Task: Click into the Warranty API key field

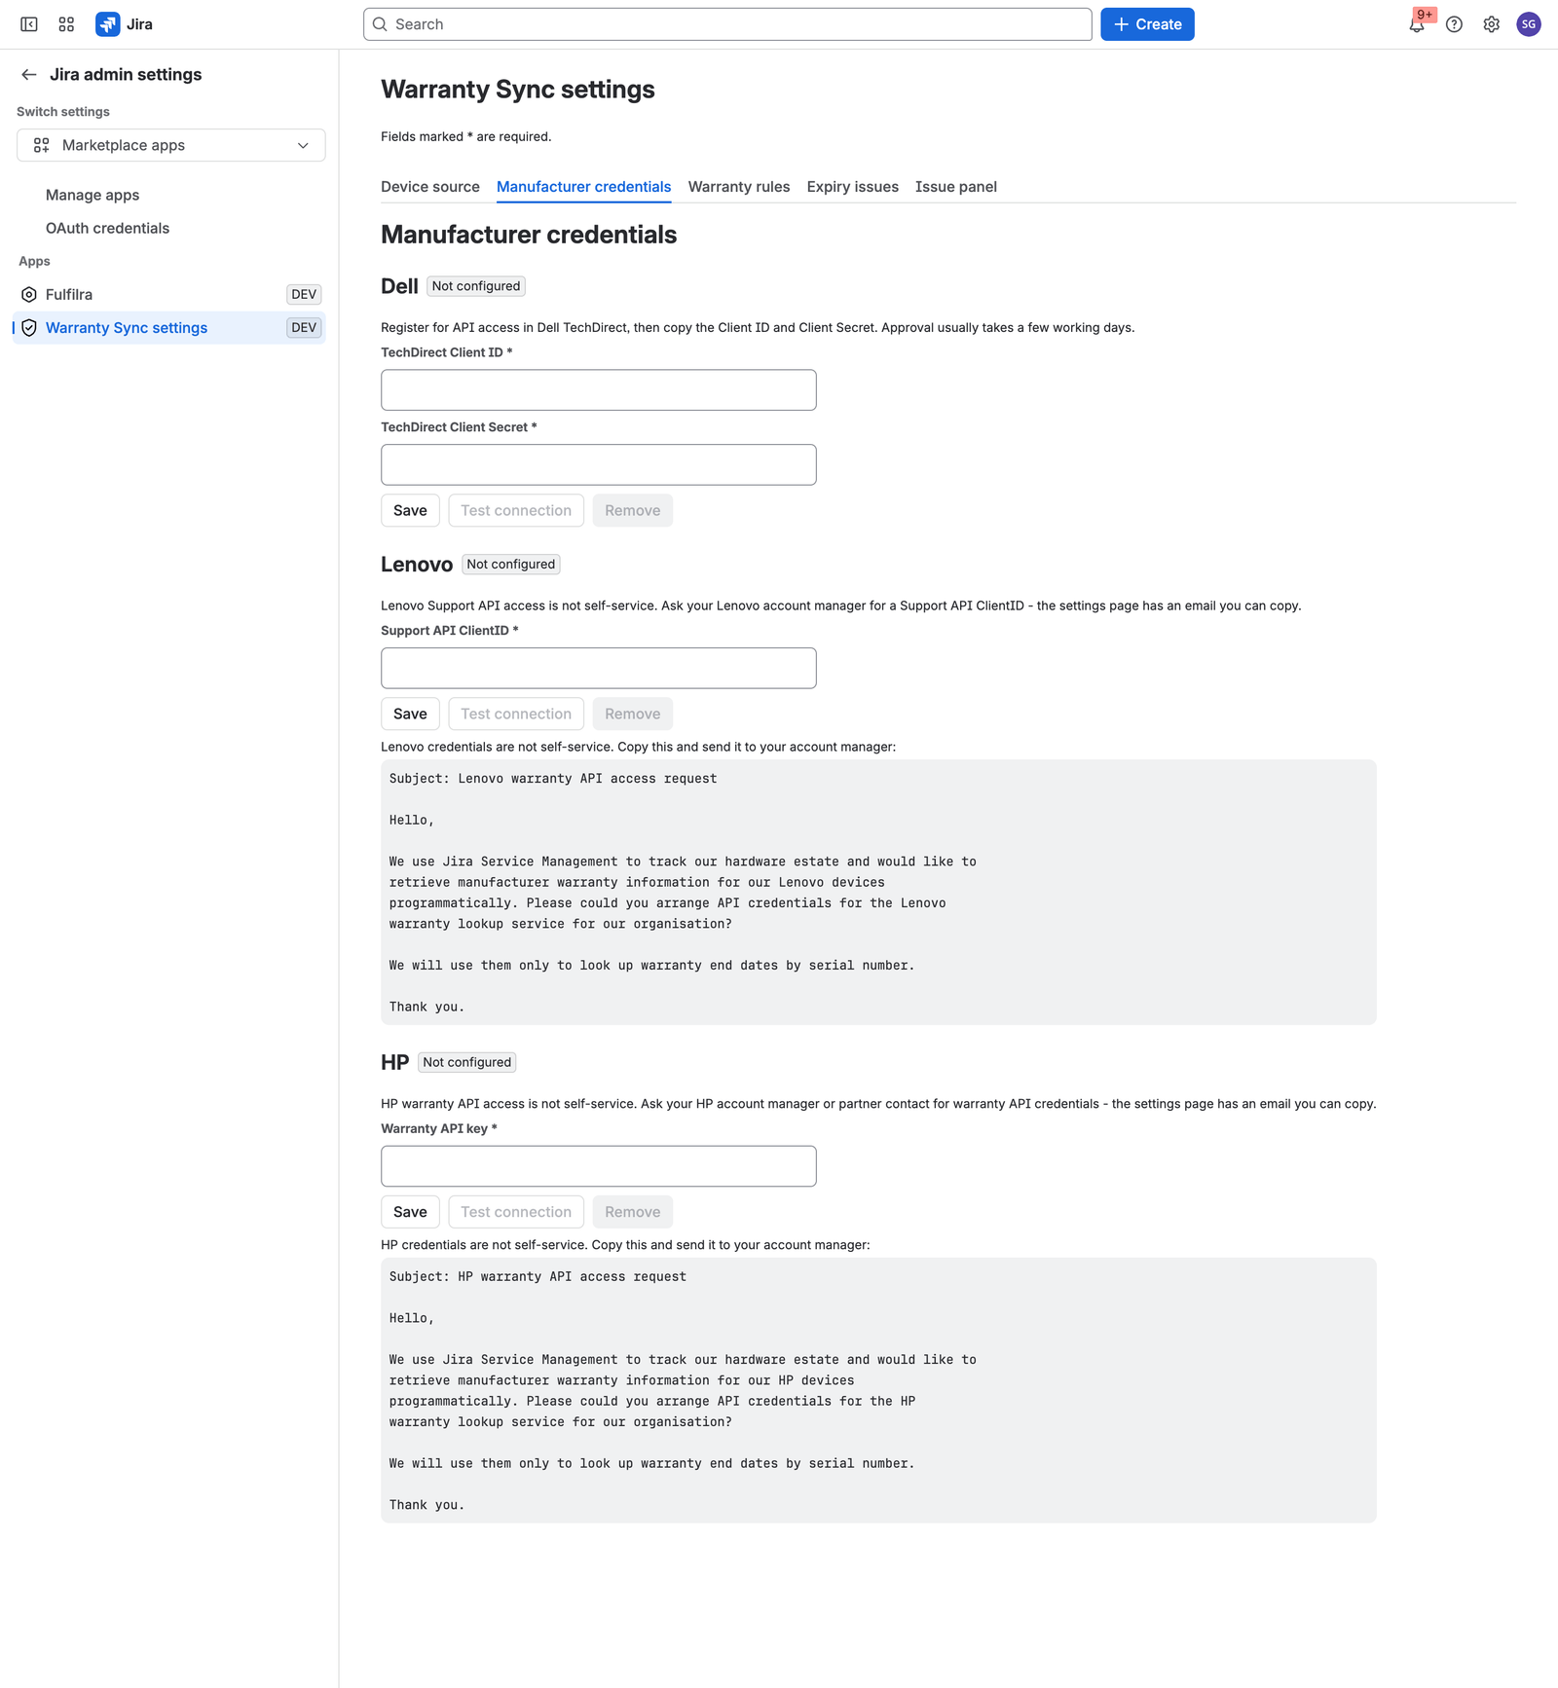Action: coord(599,1166)
